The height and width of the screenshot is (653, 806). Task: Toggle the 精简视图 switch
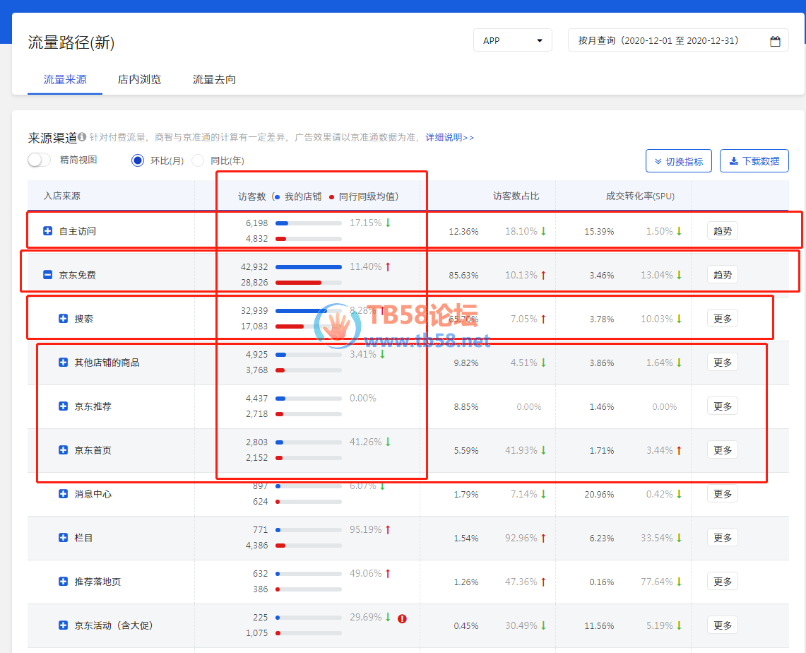(x=39, y=160)
